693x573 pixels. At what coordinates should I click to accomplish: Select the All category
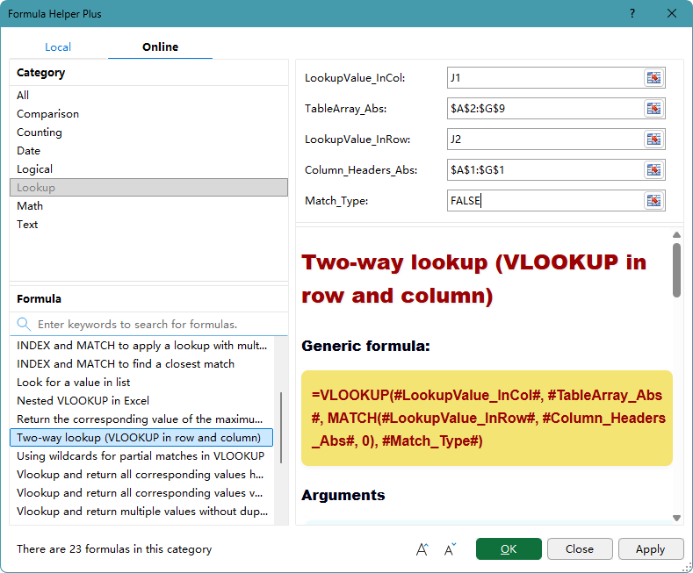pos(148,96)
